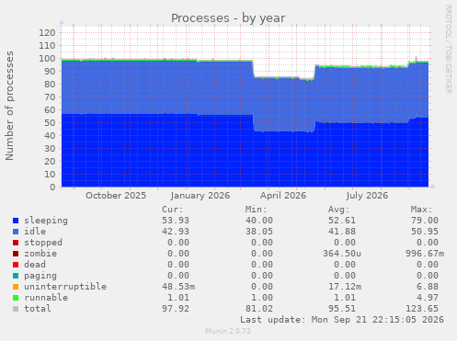The width and height of the screenshot is (457, 341).
Task: Click the 'Last update' timestamp line
Action: (x=342, y=320)
